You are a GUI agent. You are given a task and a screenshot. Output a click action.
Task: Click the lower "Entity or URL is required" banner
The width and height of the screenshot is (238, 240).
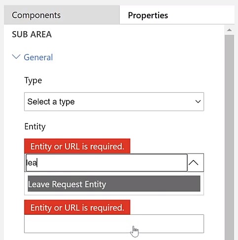click(77, 207)
